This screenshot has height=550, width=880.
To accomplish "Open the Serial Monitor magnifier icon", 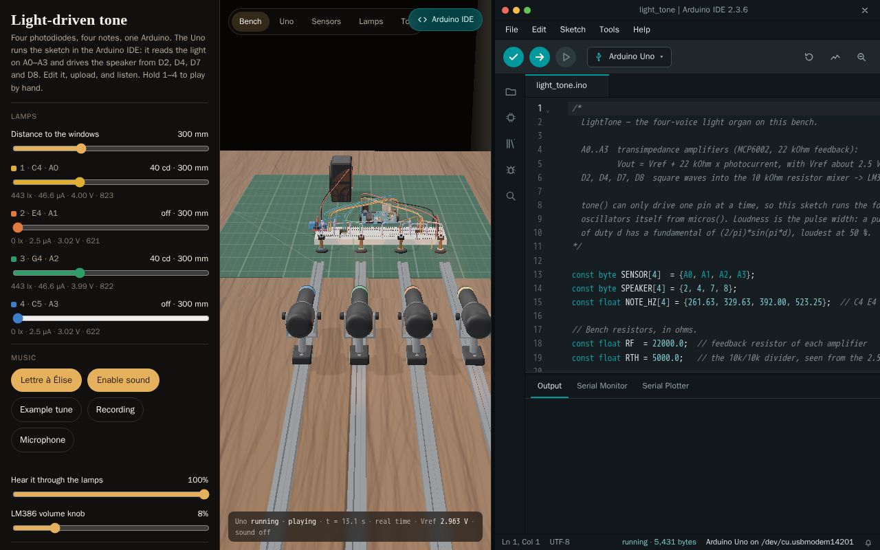I will 861,57.
